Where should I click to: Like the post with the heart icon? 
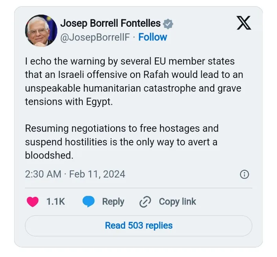coord(33,202)
